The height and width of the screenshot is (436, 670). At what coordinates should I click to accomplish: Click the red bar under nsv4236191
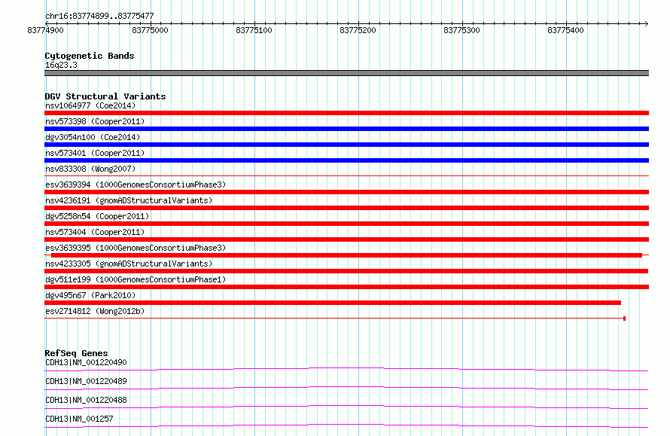346,208
